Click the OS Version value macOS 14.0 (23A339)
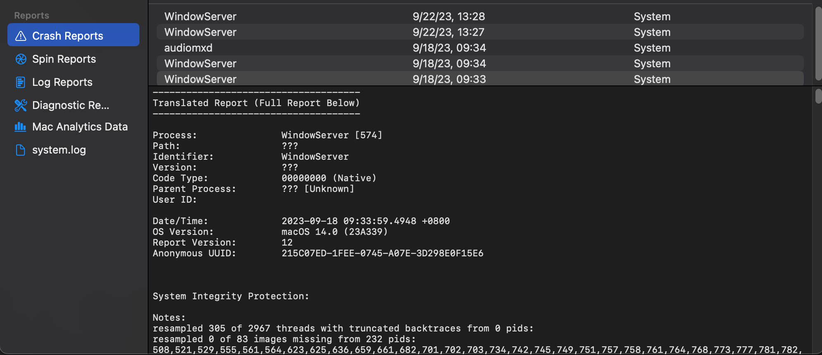The height and width of the screenshot is (355, 822). click(x=335, y=232)
